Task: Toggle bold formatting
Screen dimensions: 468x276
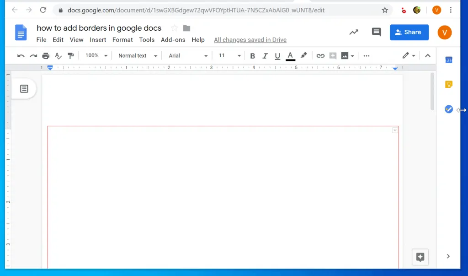Action: (x=252, y=55)
